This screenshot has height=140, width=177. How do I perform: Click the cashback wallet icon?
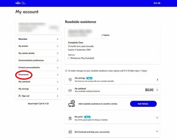coord(70,90)
